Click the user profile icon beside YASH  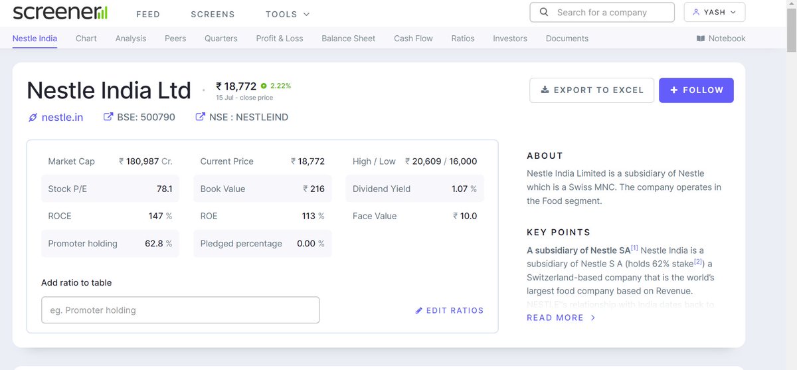pos(696,12)
